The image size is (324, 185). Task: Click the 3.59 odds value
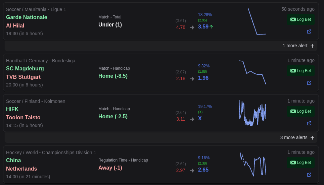[x=203, y=26]
